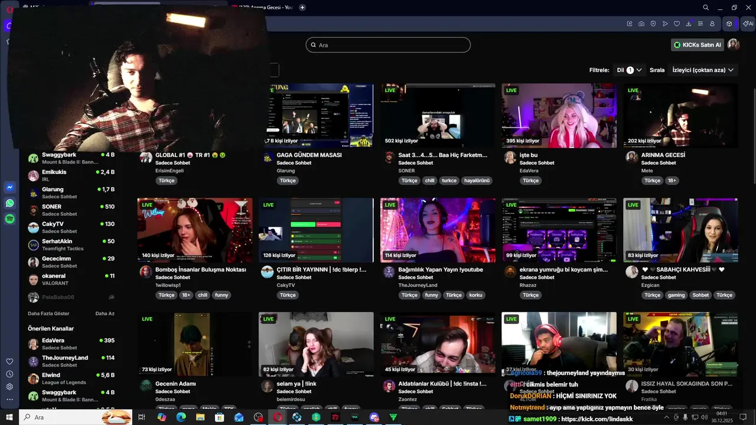Open Opera sidebar history clock icon
This screenshot has width=756, height=425.
click(x=9, y=374)
